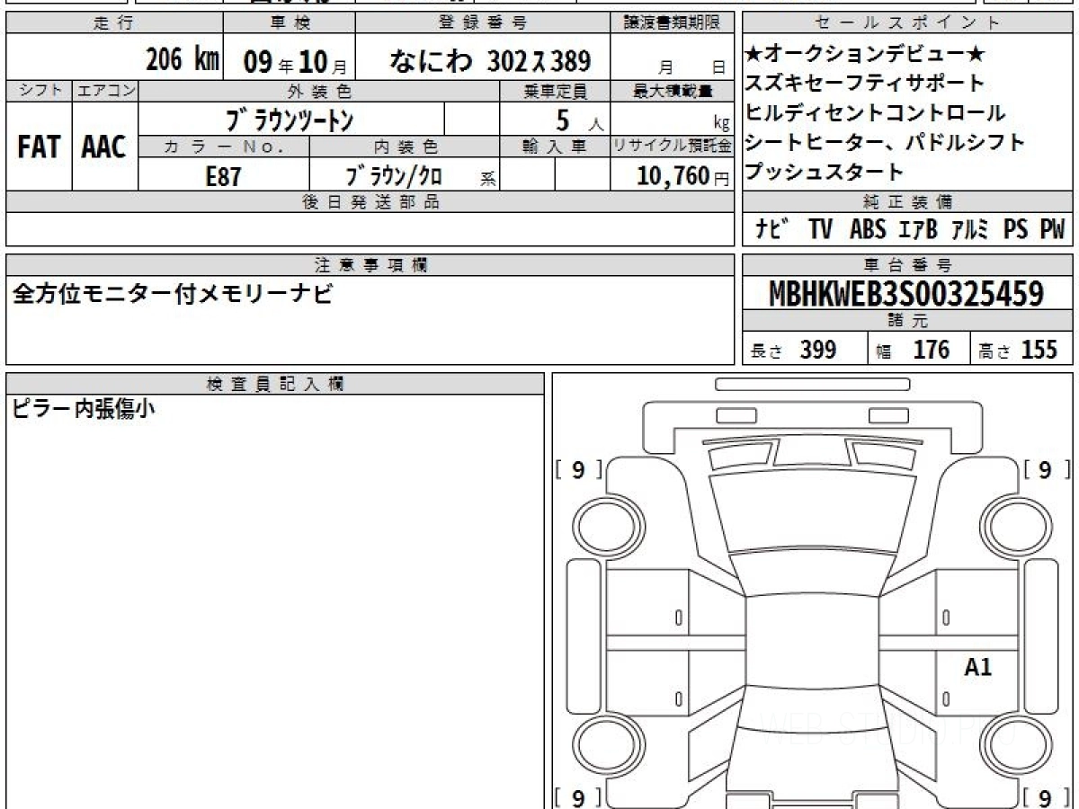Select the PW equipment entry
This screenshot has width=1079, height=809.
click(x=1052, y=230)
